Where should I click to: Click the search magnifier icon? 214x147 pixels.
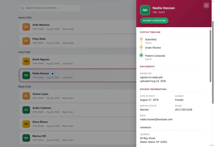click(22, 8)
